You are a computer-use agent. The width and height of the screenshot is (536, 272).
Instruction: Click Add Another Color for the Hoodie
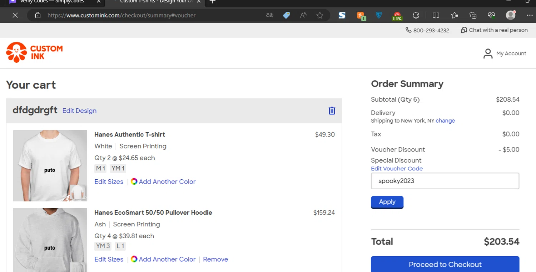click(x=167, y=259)
